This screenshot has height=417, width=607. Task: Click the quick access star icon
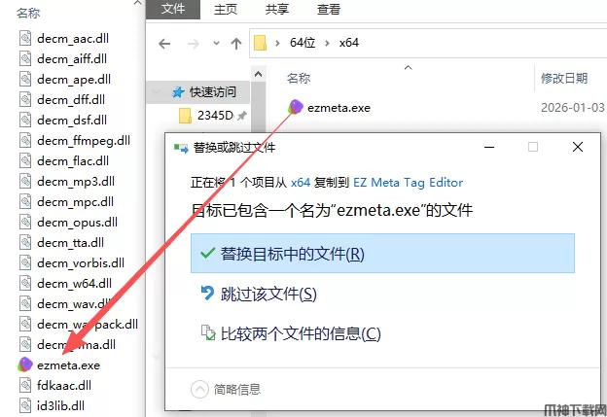(x=178, y=92)
